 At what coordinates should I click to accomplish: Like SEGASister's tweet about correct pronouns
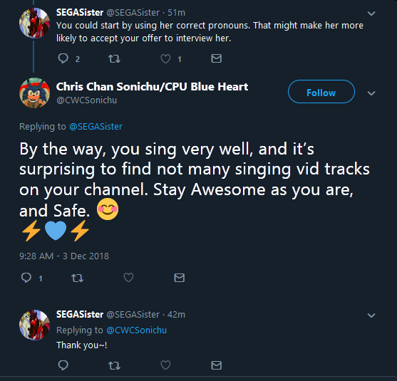(165, 59)
